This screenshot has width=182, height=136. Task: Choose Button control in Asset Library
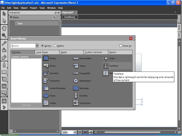(50, 66)
